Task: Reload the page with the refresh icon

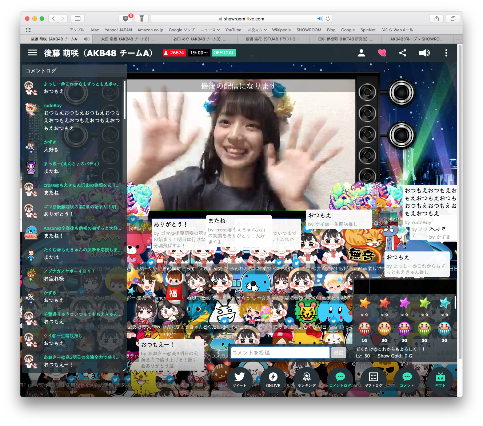Action: click(x=328, y=19)
